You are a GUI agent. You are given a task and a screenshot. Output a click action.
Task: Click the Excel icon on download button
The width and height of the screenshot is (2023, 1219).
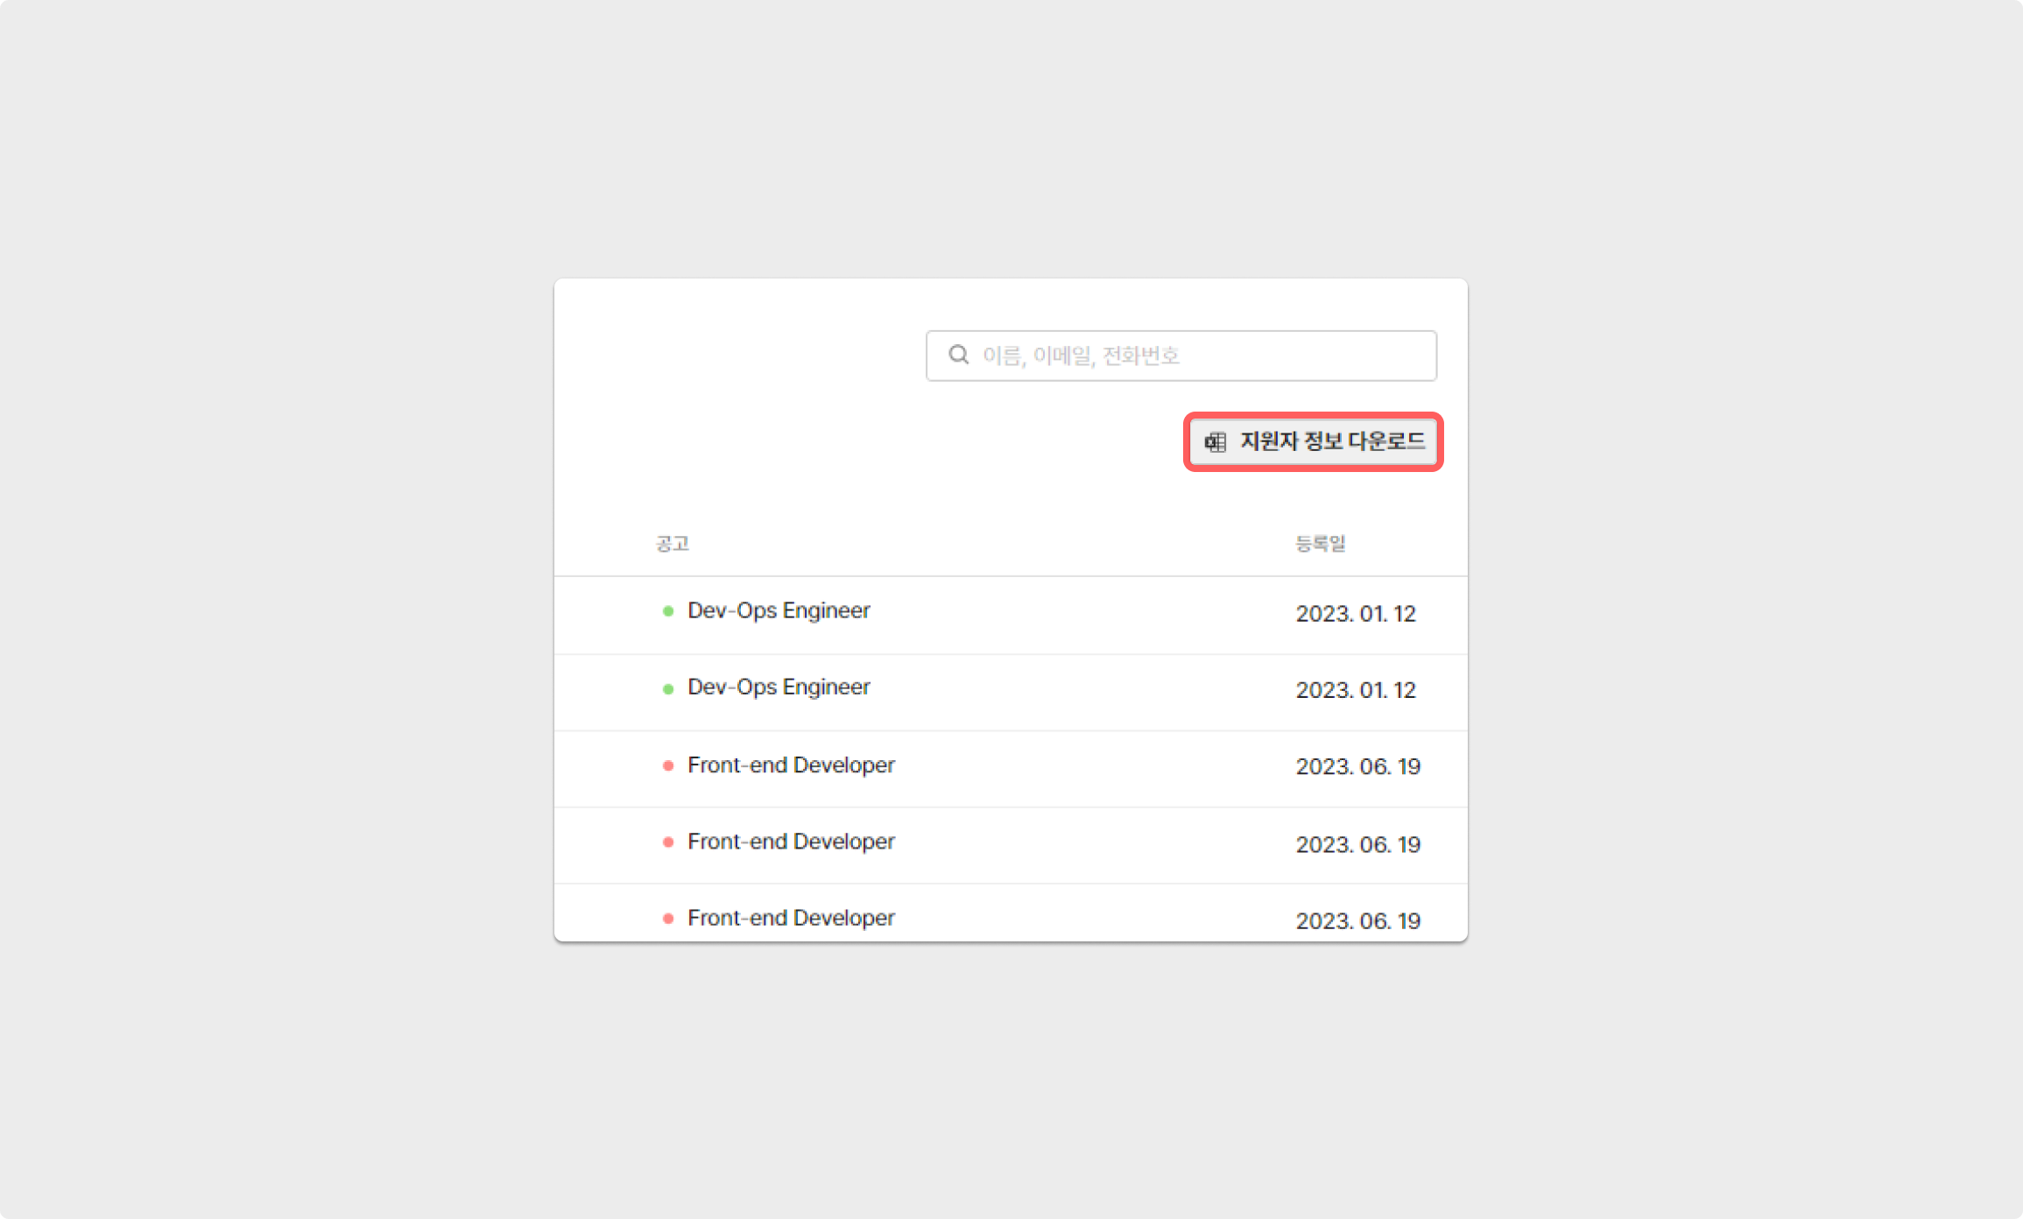(1216, 442)
